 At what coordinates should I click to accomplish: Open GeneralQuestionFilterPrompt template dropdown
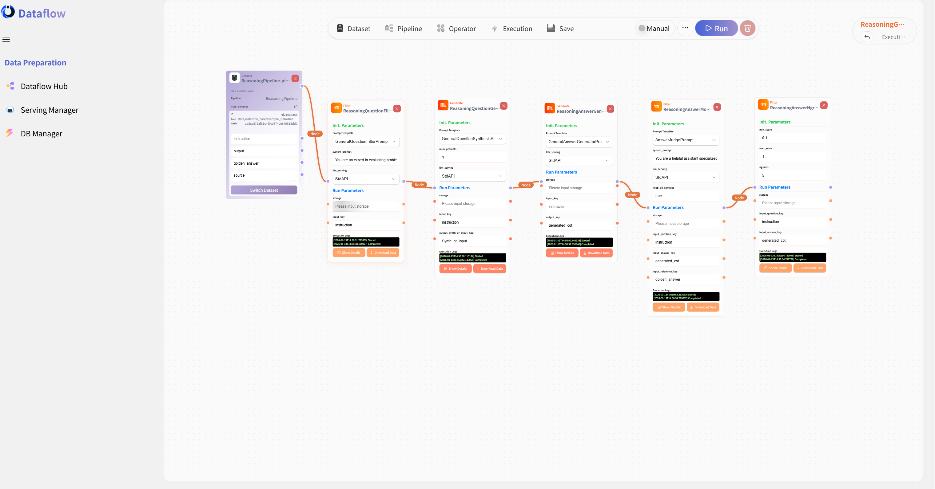point(365,141)
